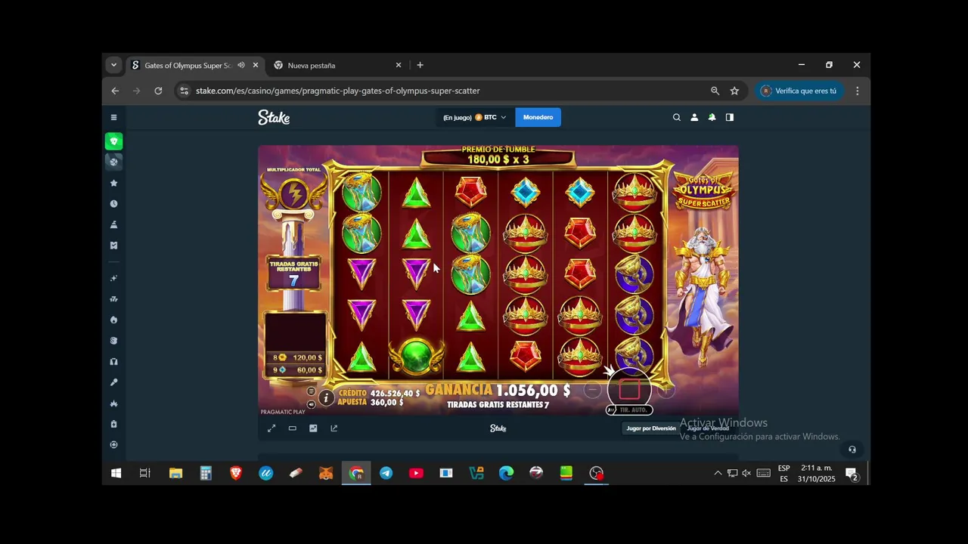Open a new browser tab

click(x=420, y=65)
